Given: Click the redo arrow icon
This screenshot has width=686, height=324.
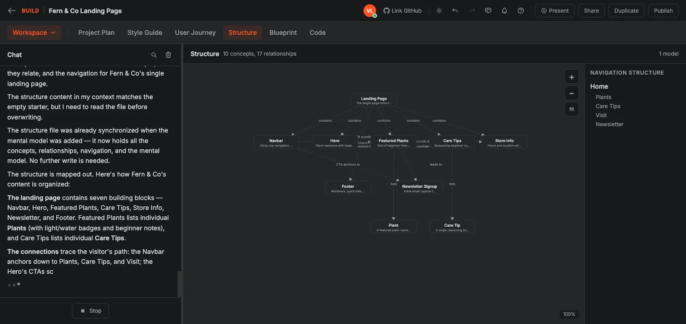Looking at the screenshot, I should coord(472,11).
